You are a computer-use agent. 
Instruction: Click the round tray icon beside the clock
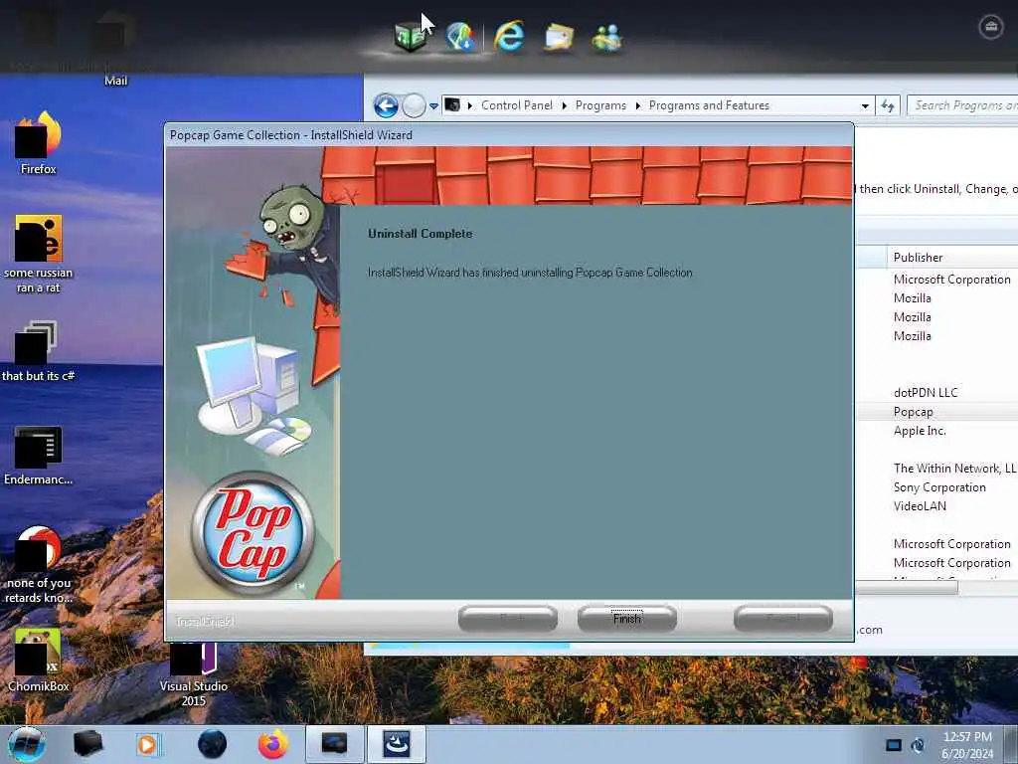(x=918, y=745)
